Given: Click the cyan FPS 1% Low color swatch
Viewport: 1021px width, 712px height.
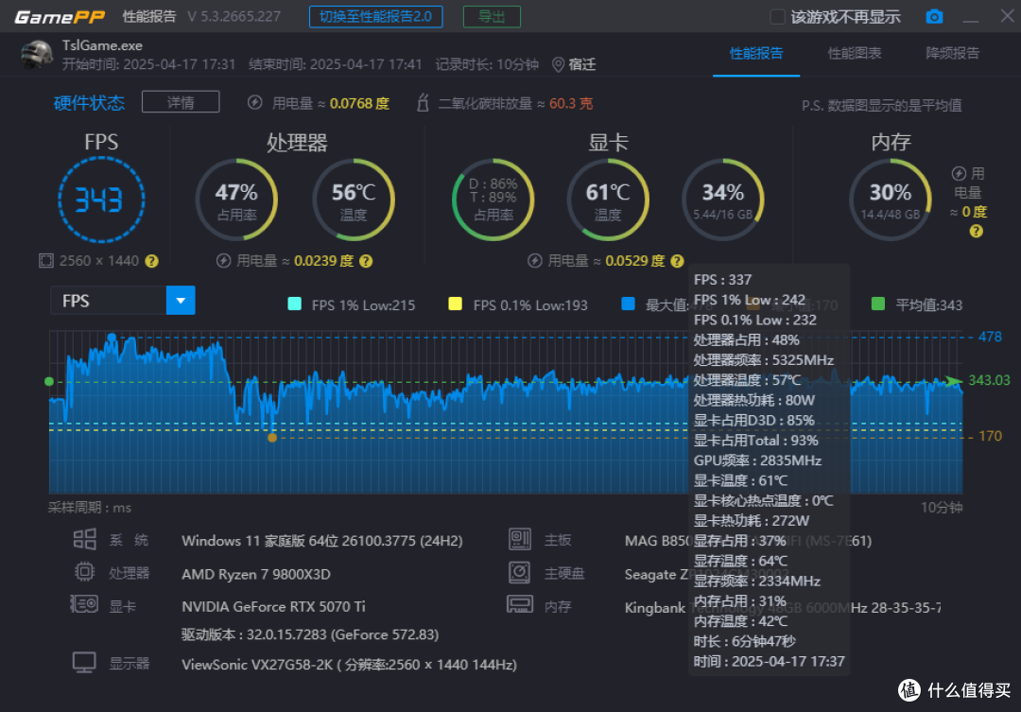Looking at the screenshot, I should click(293, 304).
